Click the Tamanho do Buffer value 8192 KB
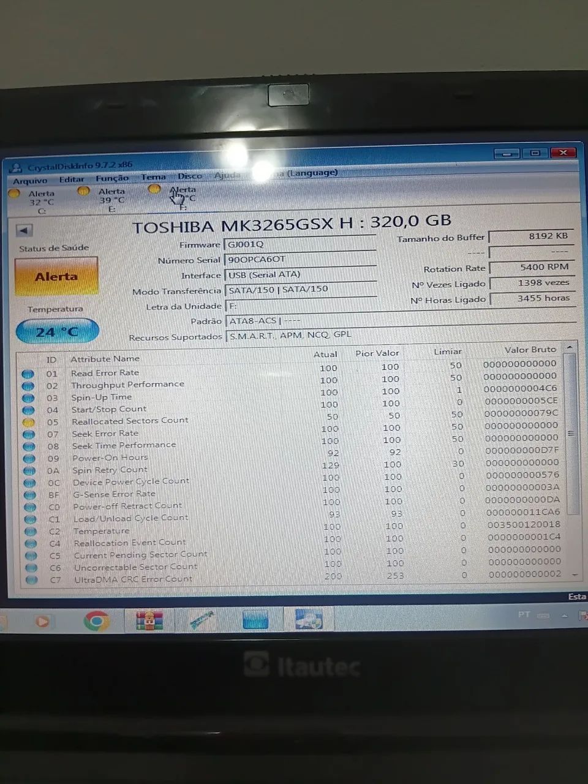Screen dimensions: 588x784 (530, 236)
